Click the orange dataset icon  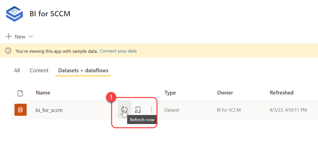pos(20,110)
